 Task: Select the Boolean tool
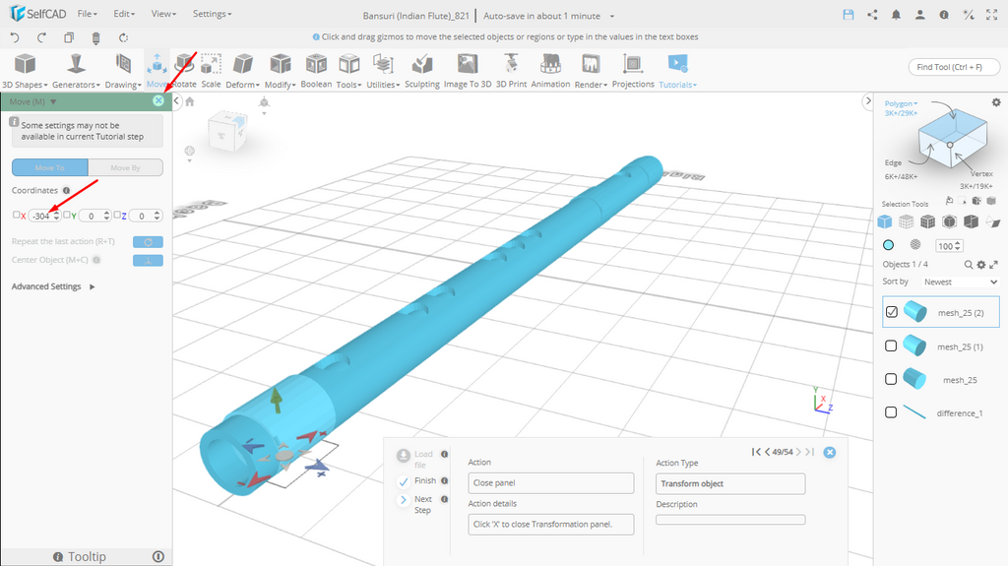[316, 69]
